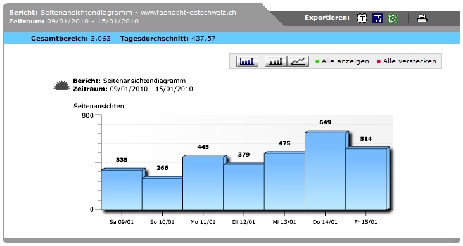The height and width of the screenshot is (246, 463).
Task: Click the bar for Mo 11/01
Action: (203, 183)
